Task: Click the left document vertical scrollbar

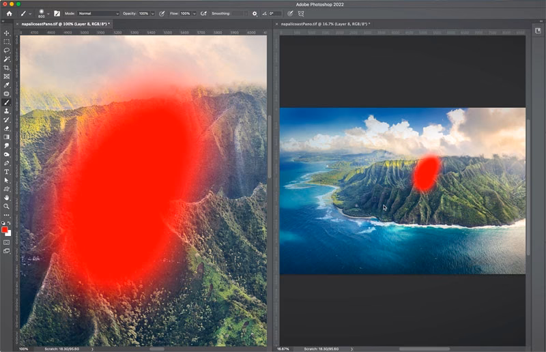Action: (269, 147)
